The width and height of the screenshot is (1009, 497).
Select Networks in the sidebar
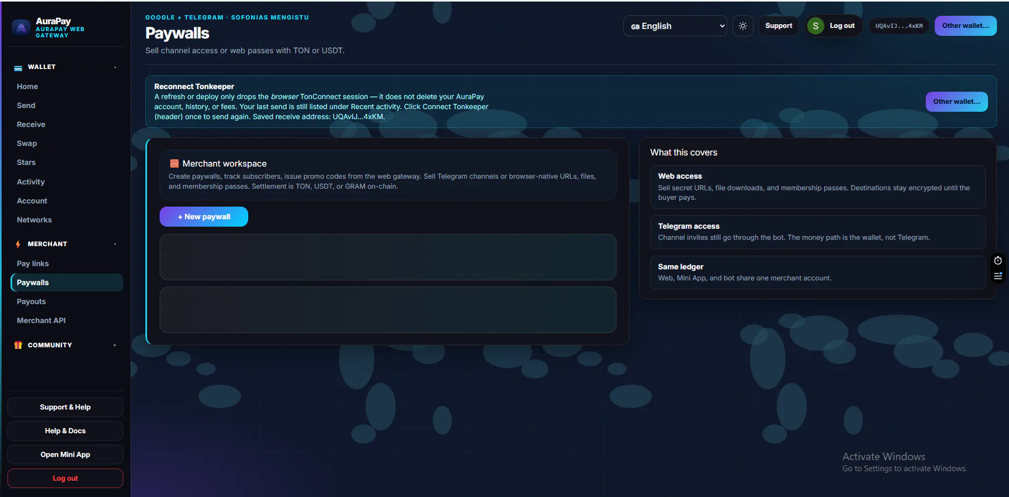pos(34,220)
